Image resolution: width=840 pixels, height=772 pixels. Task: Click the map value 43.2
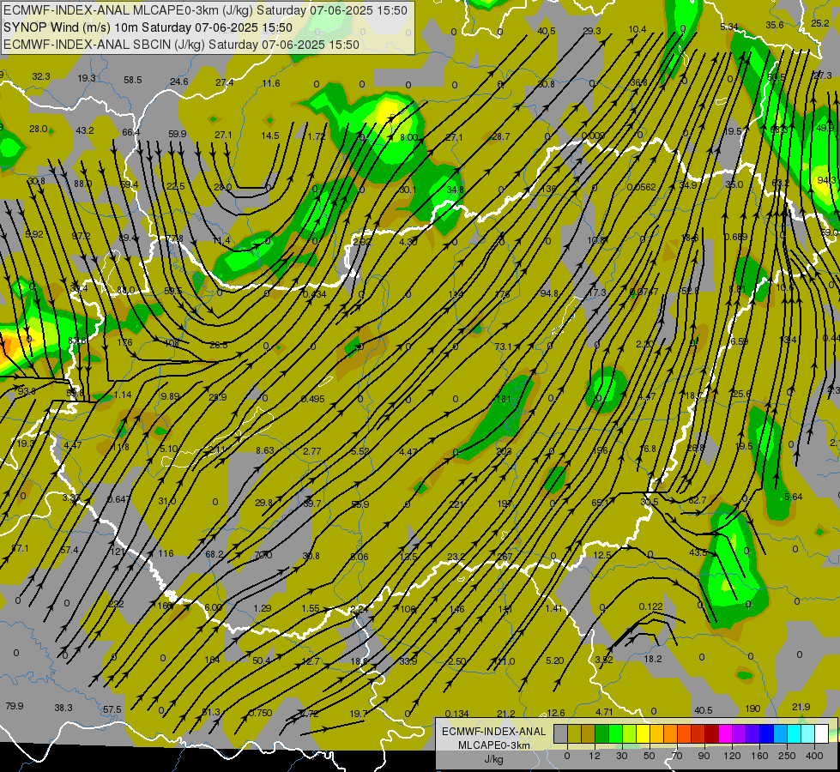click(x=85, y=130)
